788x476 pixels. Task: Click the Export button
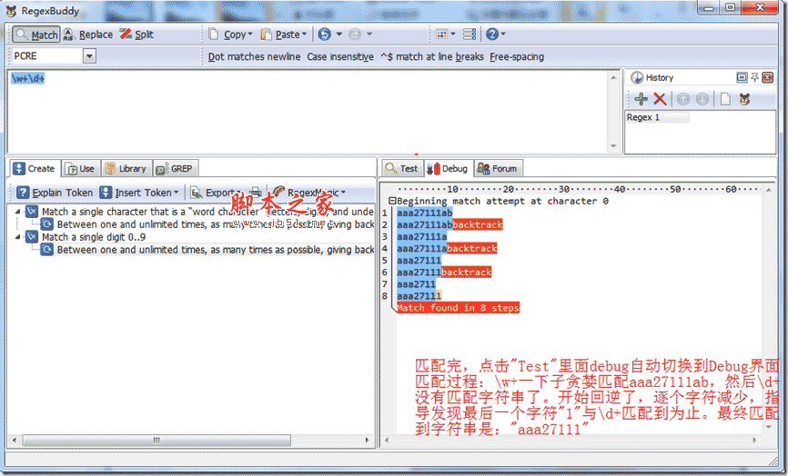pyautogui.click(x=214, y=193)
